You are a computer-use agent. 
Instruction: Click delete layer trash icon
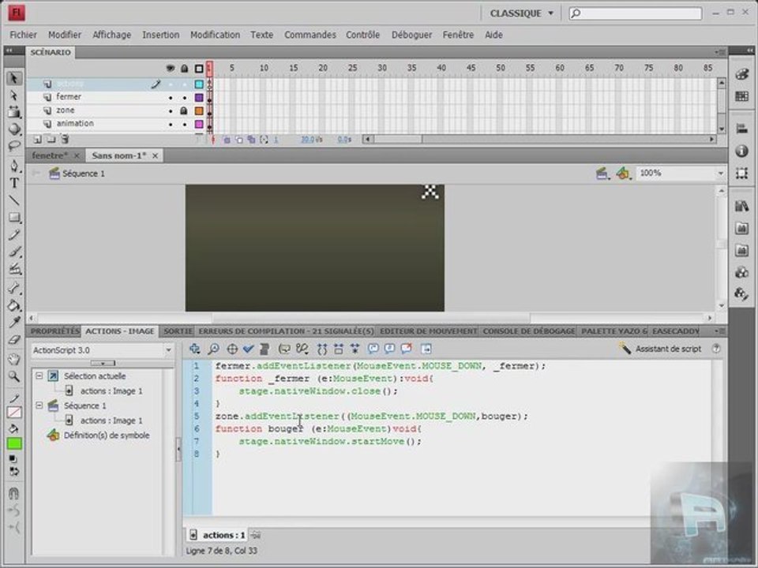[x=64, y=140]
